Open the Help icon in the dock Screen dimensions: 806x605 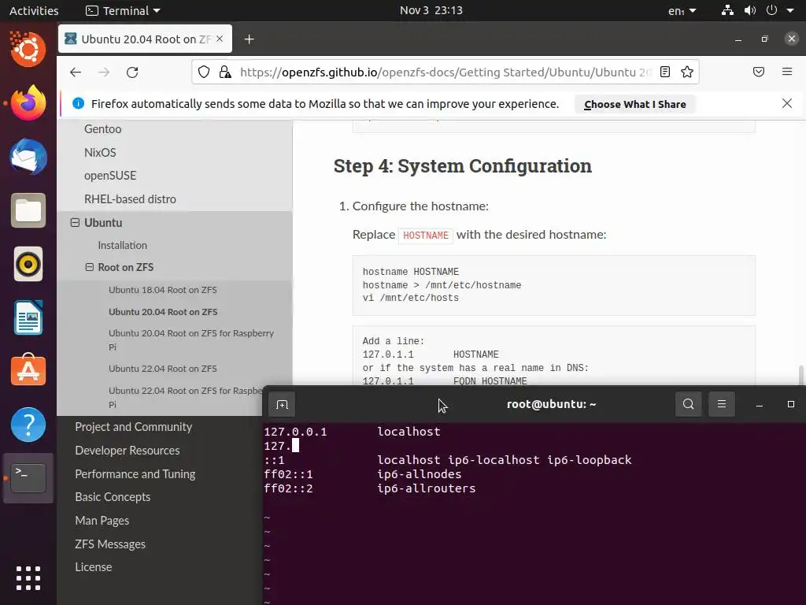pyautogui.click(x=28, y=425)
